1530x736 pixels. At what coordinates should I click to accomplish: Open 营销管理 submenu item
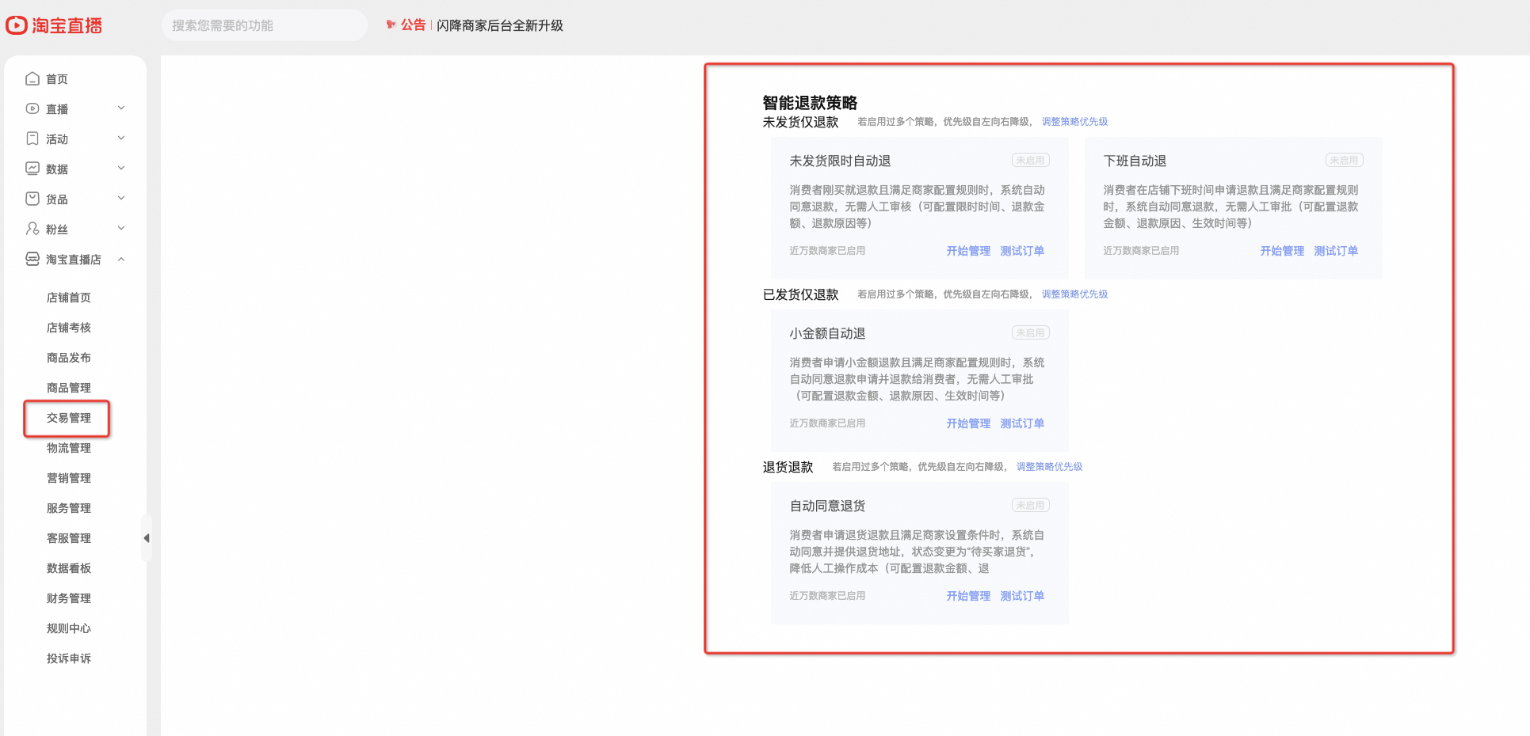point(69,478)
